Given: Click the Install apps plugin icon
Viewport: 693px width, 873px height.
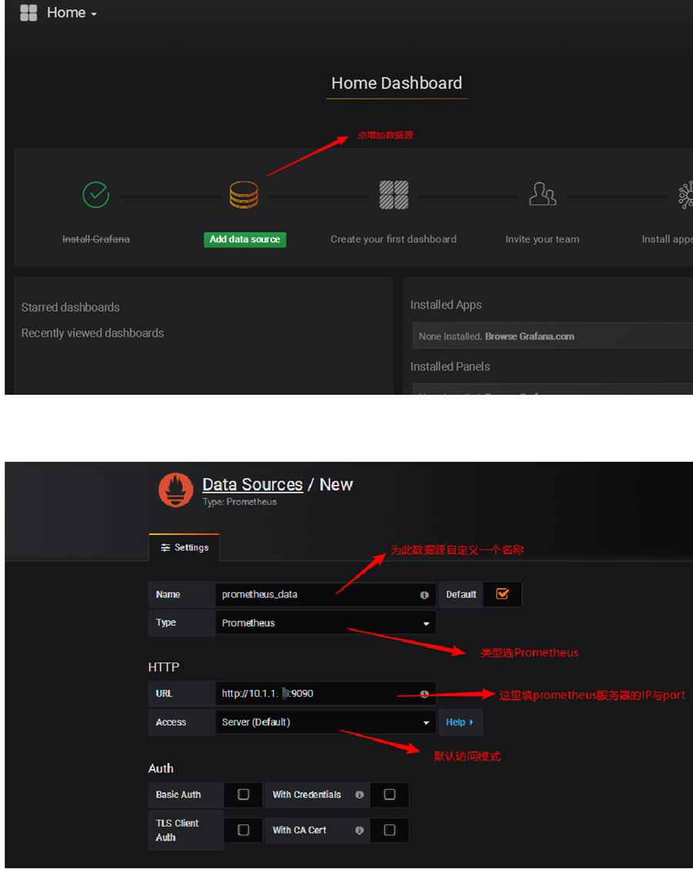Looking at the screenshot, I should click(x=686, y=195).
